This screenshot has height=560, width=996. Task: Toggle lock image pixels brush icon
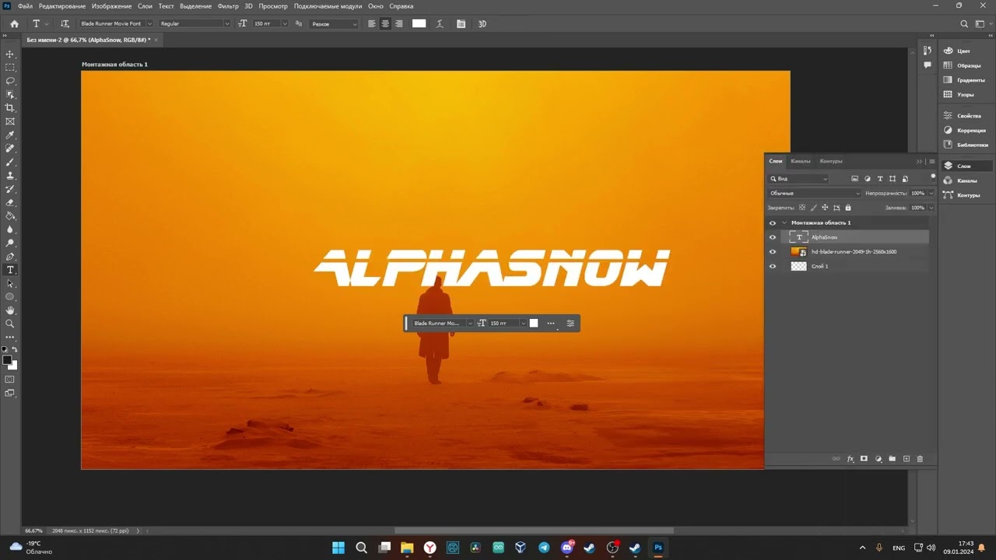click(x=814, y=208)
